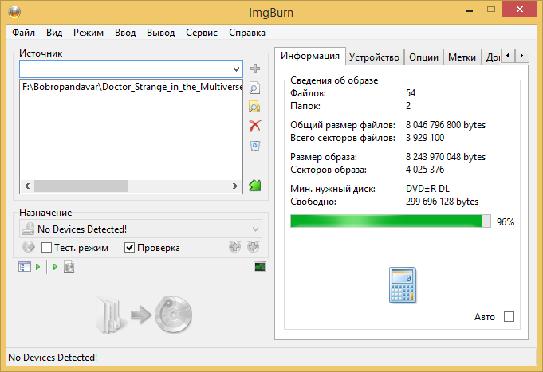Select the F:\Bobropandavar source entry
543x372 pixels.
click(132, 87)
